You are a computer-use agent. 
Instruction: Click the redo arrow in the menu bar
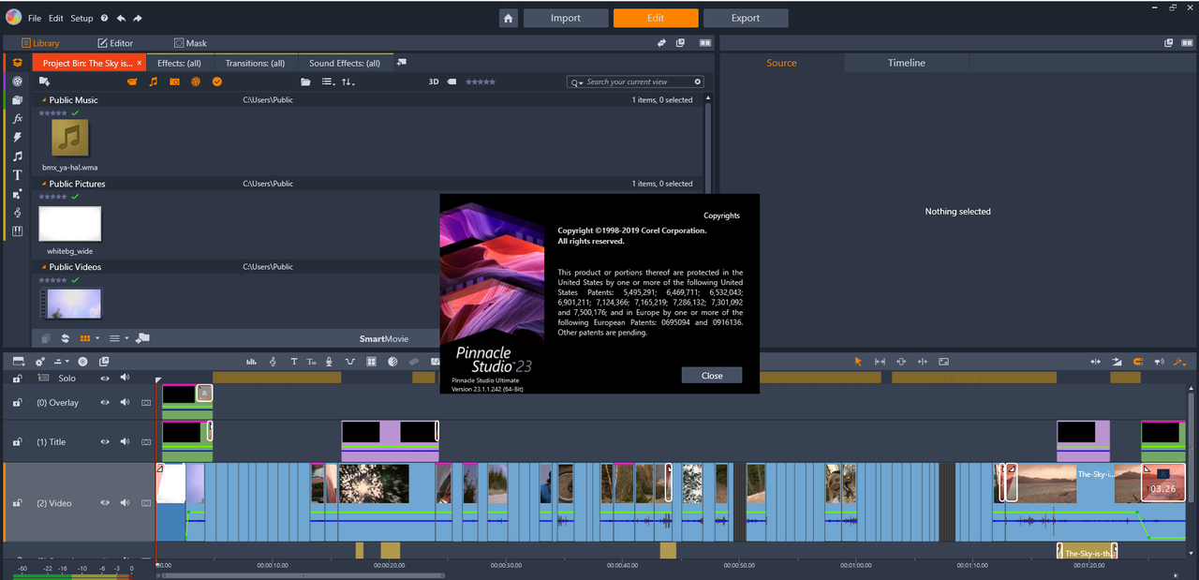point(138,18)
